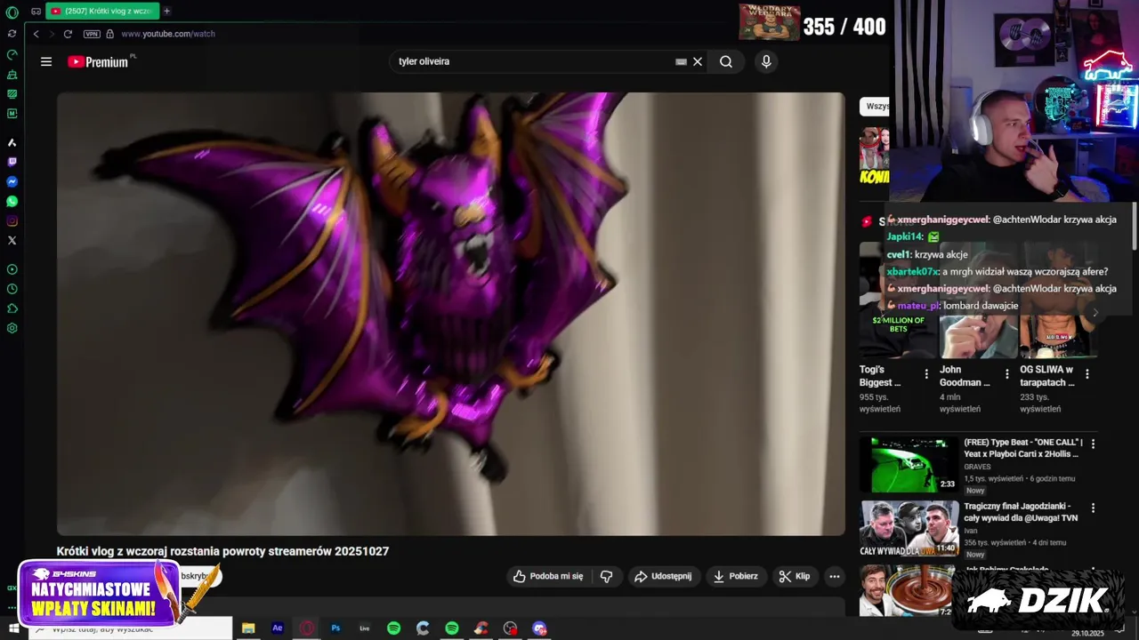Open options for Togi's Biggest video

926,374
